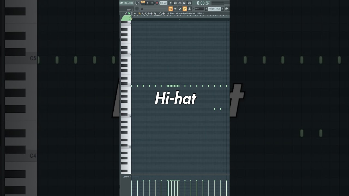This screenshot has height=196, width=349.
Task: Toggle the 3-2-1 countdown before recording
Action: [x=180, y=3]
